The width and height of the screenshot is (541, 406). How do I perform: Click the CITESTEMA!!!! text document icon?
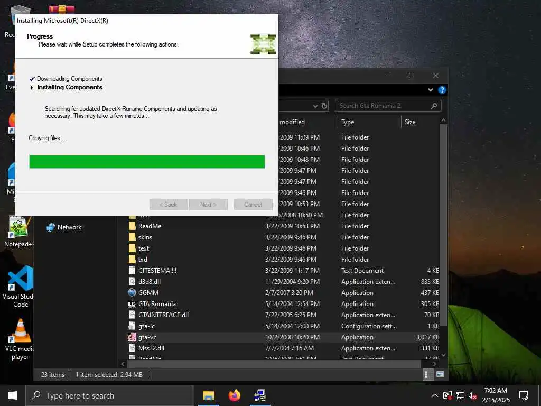coord(132,270)
